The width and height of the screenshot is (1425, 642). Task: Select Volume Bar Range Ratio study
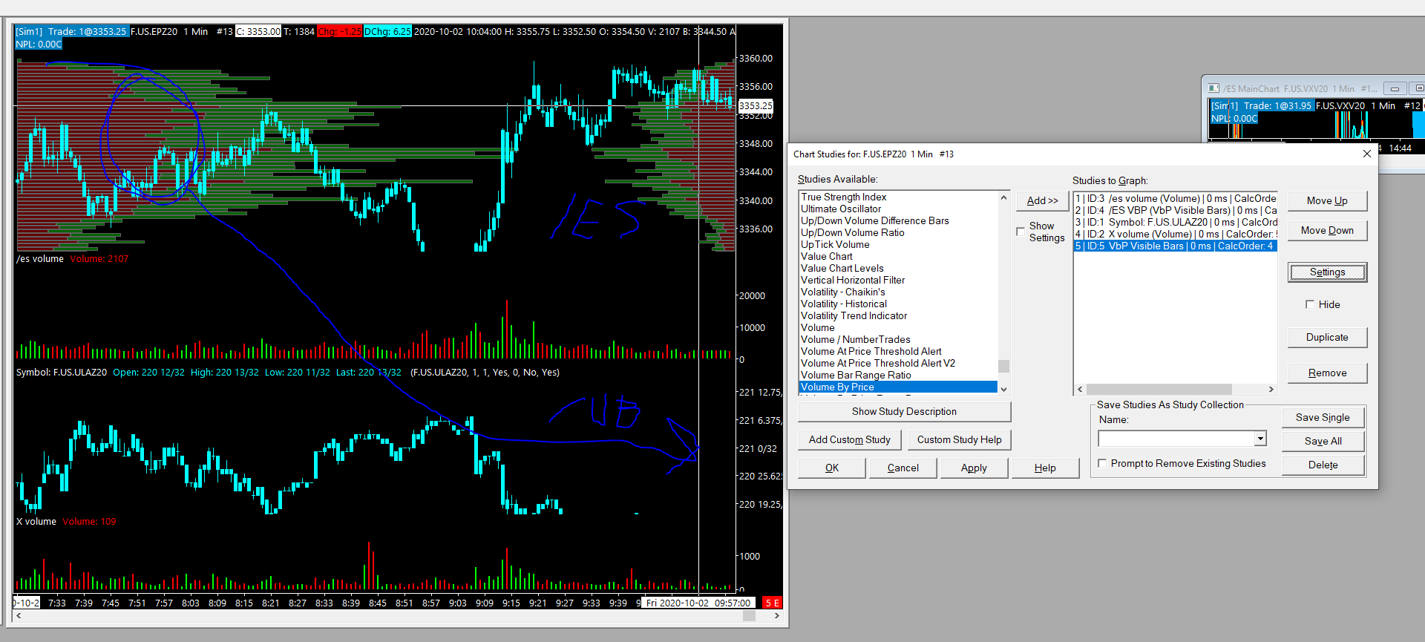tap(898, 375)
